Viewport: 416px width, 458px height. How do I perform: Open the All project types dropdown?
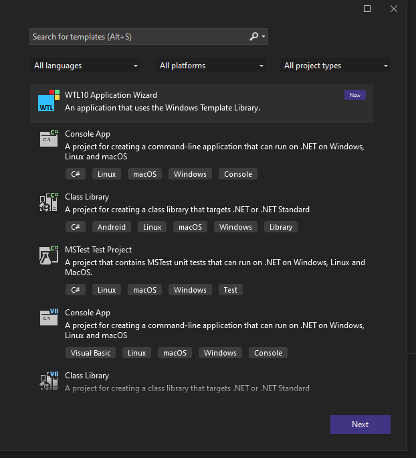335,66
